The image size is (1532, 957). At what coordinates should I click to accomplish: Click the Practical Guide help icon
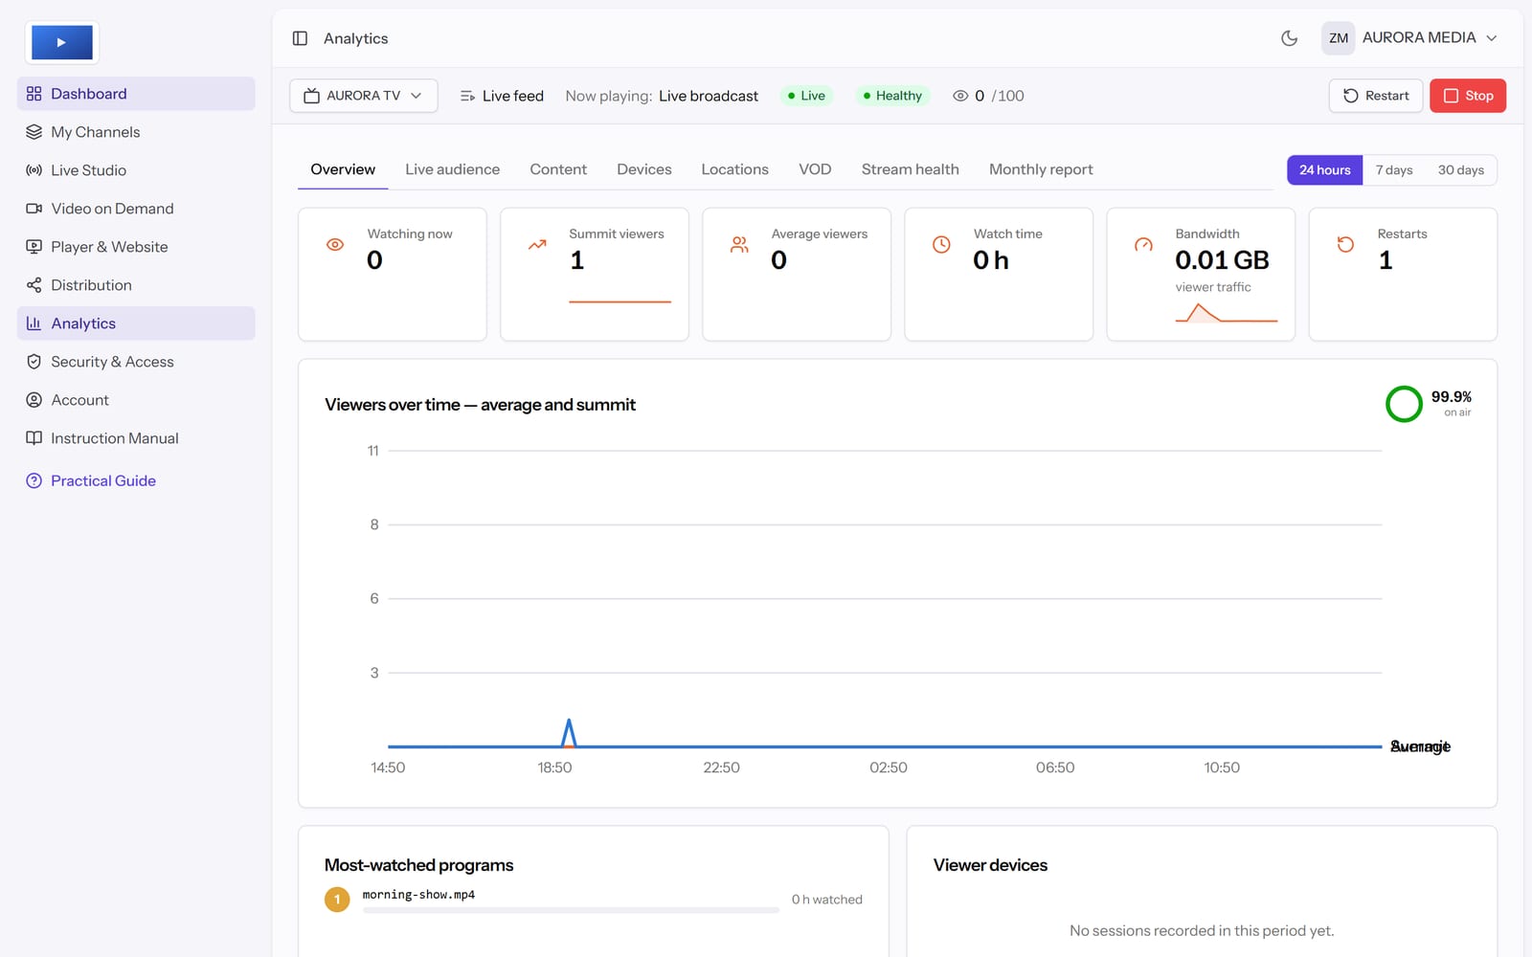pyautogui.click(x=34, y=480)
